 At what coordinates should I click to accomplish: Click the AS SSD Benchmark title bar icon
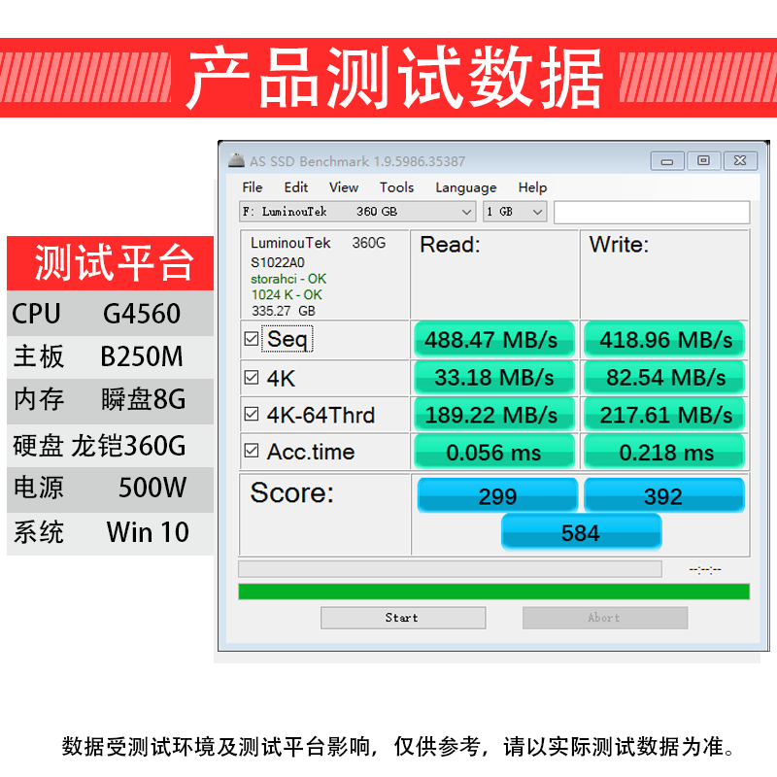pos(236,160)
